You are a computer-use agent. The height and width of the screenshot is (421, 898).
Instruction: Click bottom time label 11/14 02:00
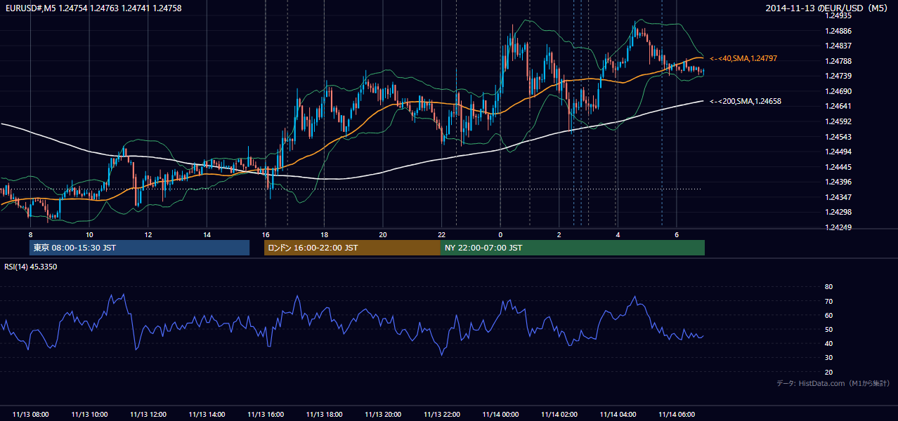click(x=559, y=415)
